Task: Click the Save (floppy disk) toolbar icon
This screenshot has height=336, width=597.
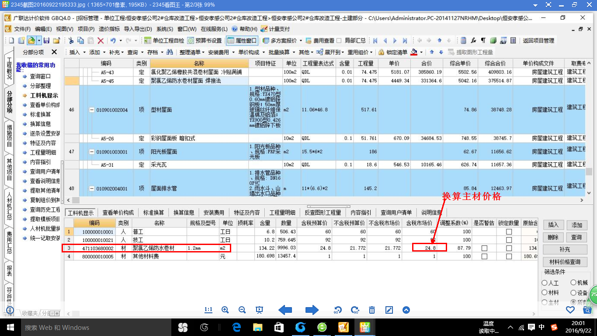Action: (x=47, y=40)
